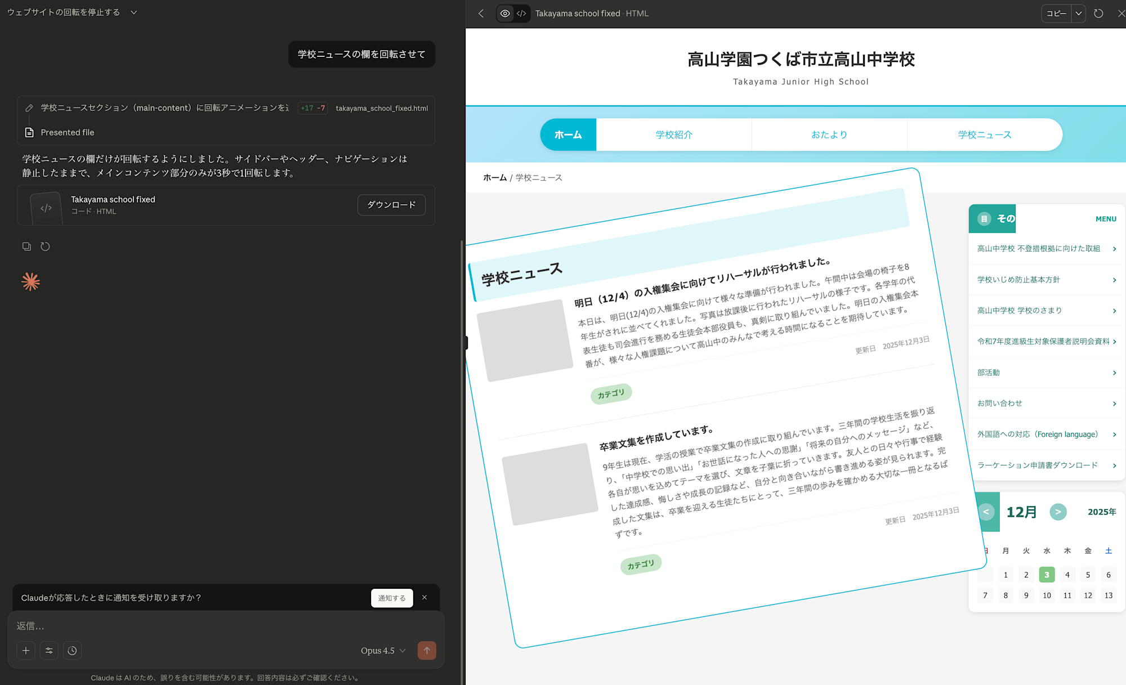Viewport: 1126px width, 685px height.
Task: Click the refresh preview icon
Action: [x=1098, y=14]
